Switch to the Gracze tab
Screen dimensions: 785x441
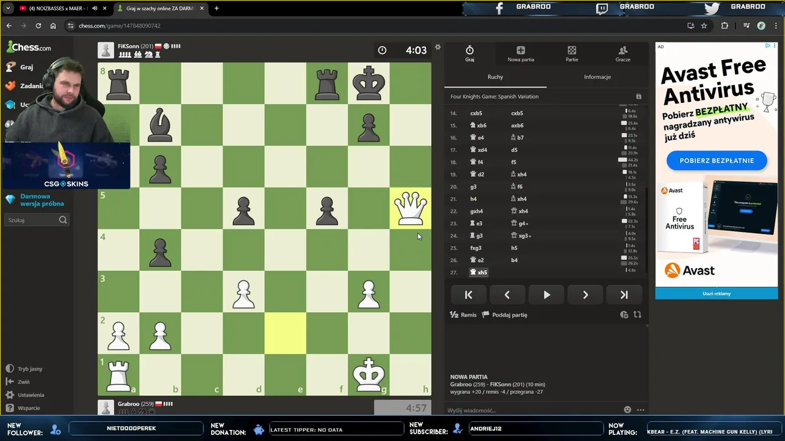coord(622,54)
